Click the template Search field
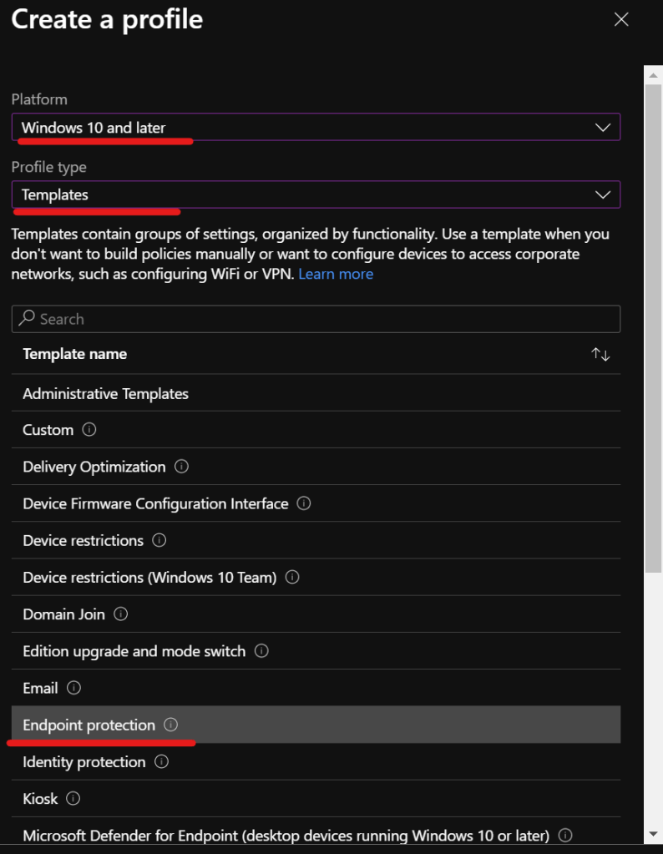 coord(316,319)
